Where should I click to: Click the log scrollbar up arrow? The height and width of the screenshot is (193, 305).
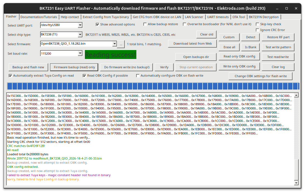tap(296, 95)
